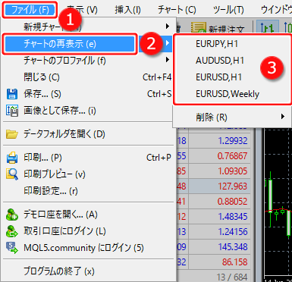The width and height of the screenshot is (292, 282).
Task: Click the 1.24156 quote cell
Action: (219, 232)
